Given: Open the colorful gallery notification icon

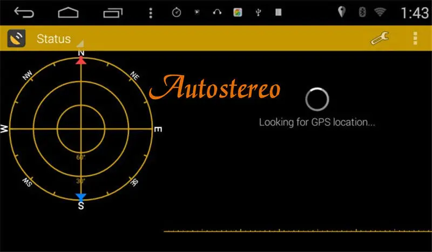Looking at the screenshot, I should click(x=238, y=12).
